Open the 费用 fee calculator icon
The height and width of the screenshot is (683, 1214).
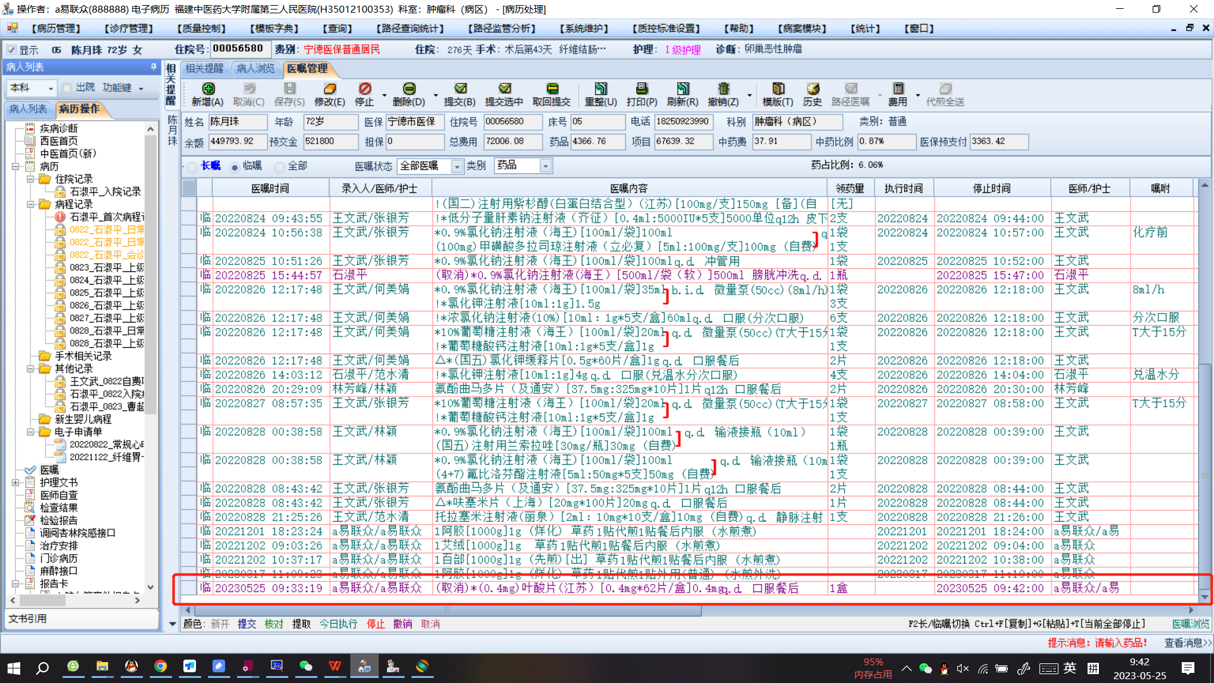[x=898, y=89]
